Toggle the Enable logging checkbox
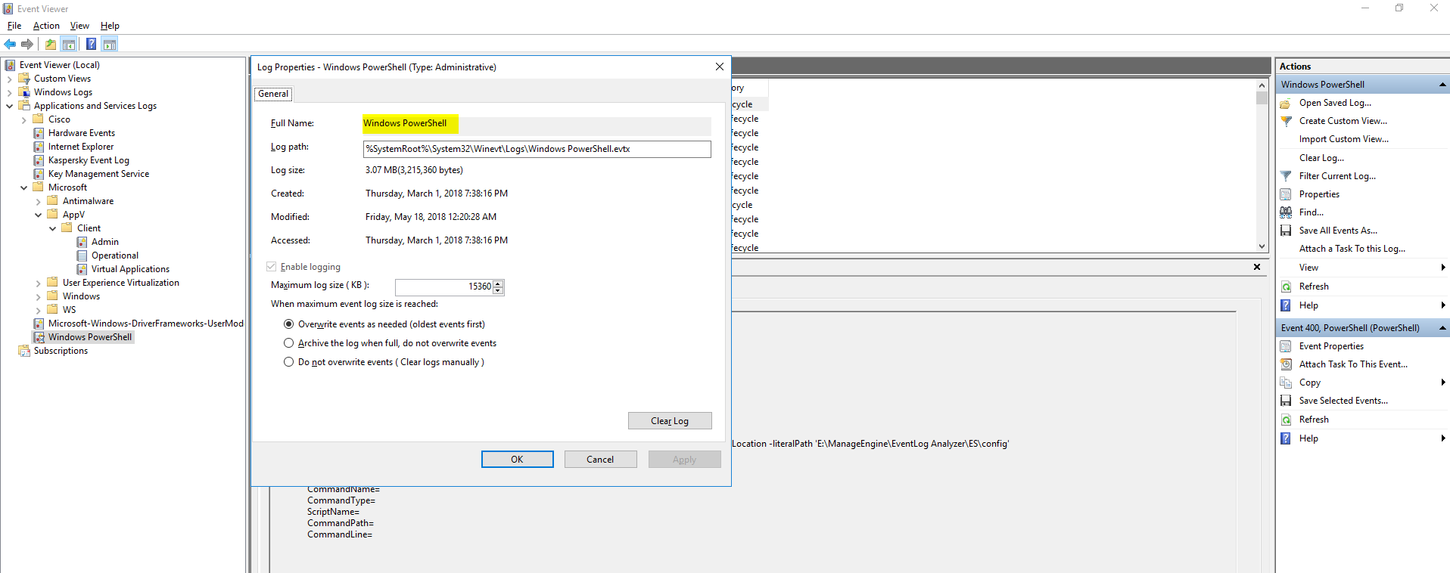The image size is (1450, 573). click(271, 267)
